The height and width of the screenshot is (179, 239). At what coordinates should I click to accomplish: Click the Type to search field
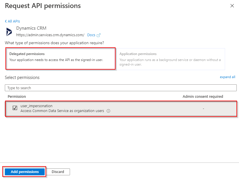(x=121, y=88)
